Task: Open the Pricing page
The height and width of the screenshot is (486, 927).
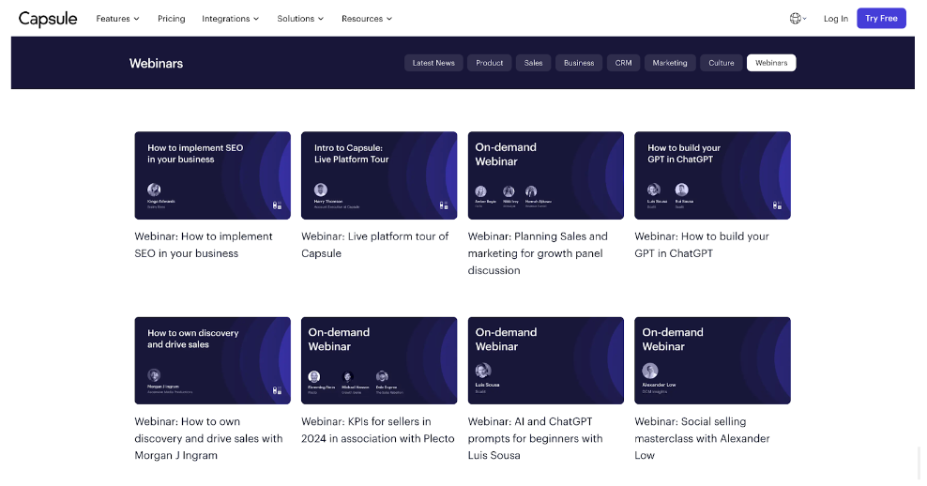Action: point(172,19)
